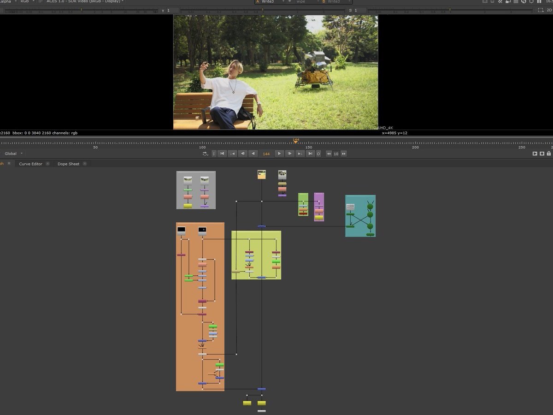Open the playback loop mode dropdown
The height and width of the screenshot is (415, 553).
(205, 154)
